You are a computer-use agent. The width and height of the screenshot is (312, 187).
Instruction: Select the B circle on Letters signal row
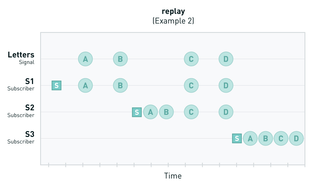tap(120, 59)
